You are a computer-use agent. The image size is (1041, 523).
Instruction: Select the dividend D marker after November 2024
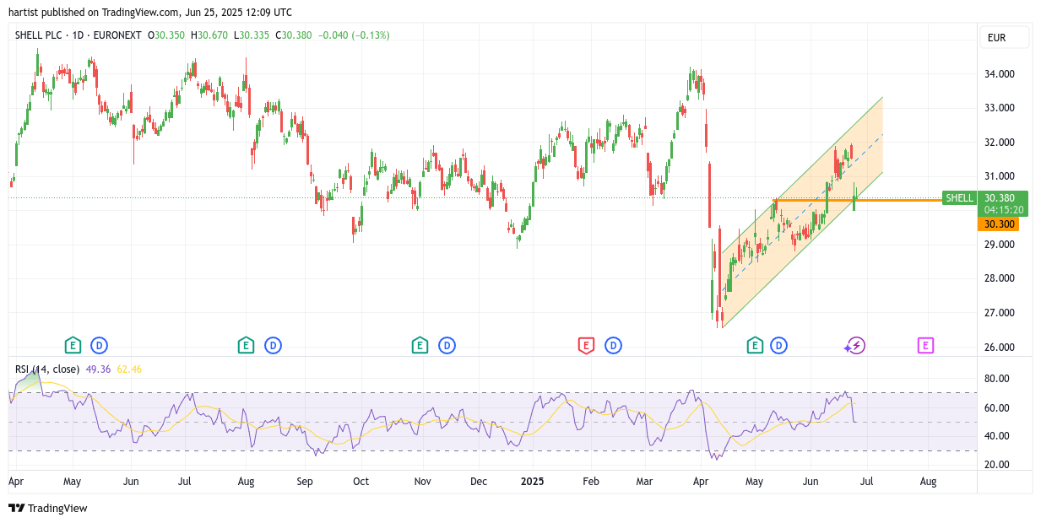[x=447, y=345]
